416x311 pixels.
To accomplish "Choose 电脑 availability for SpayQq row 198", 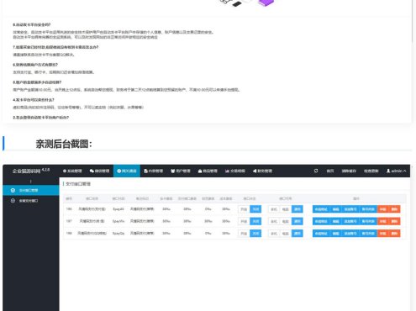I will click(x=286, y=234).
